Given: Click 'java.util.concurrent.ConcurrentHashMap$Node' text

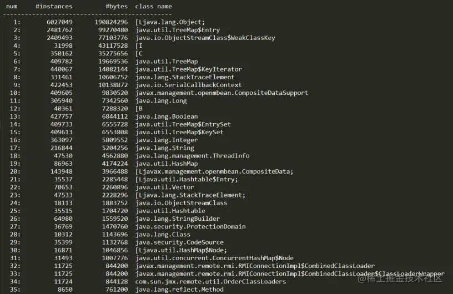Looking at the screenshot, I should click(x=215, y=258).
